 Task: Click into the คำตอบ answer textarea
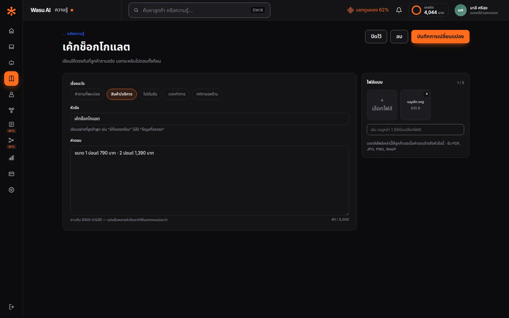[x=210, y=181]
